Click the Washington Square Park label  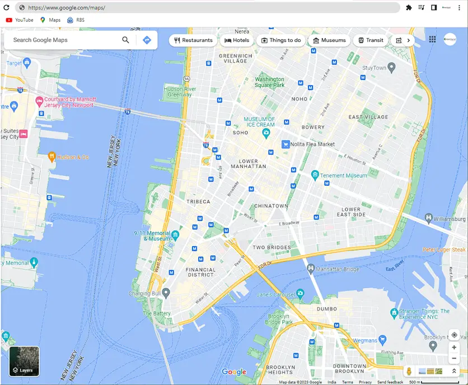pos(269,82)
